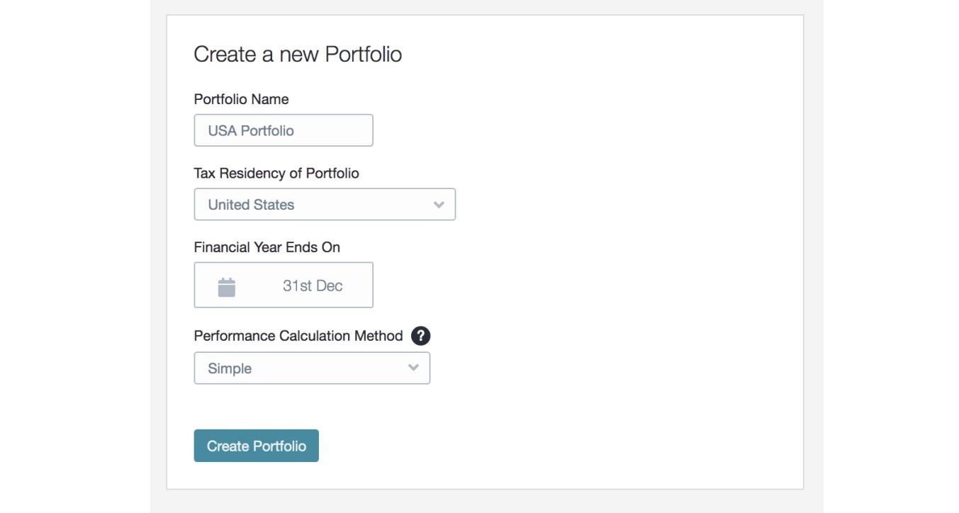Click the chevron on the Tax Residency field
The width and height of the screenshot is (959, 513).
(439, 204)
